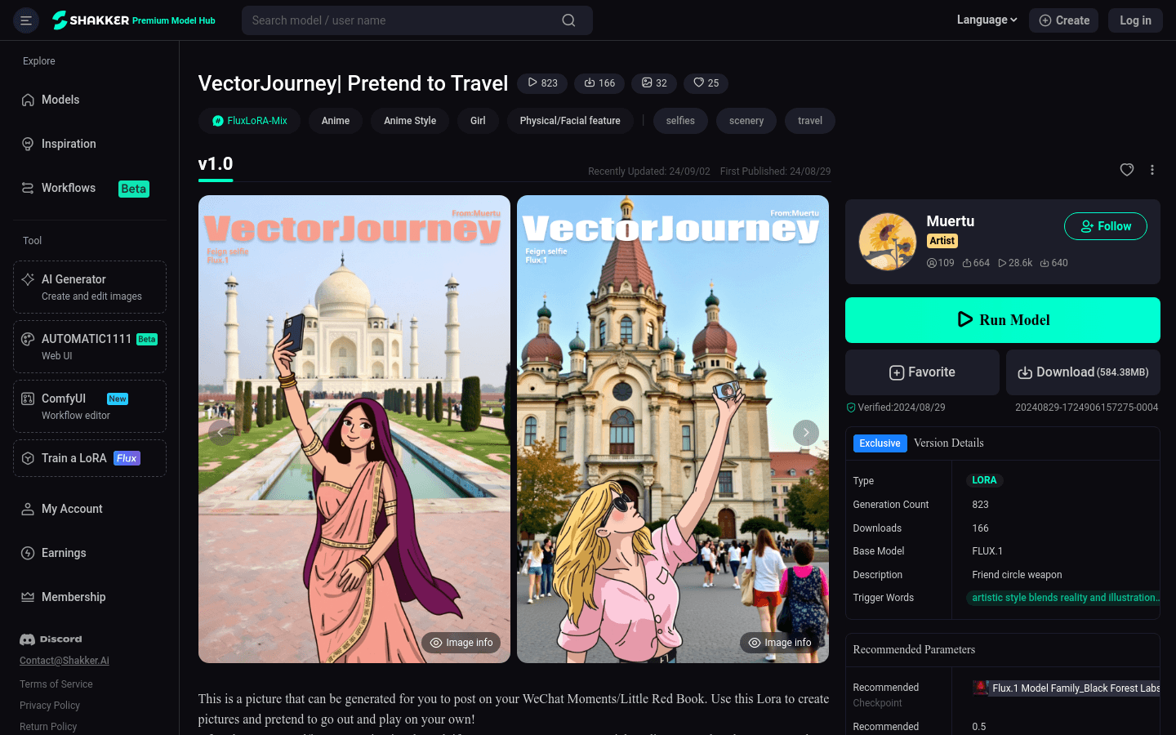Image resolution: width=1176 pixels, height=735 pixels.
Task: Show Image info for cathedral picture
Action: [780, 643]
